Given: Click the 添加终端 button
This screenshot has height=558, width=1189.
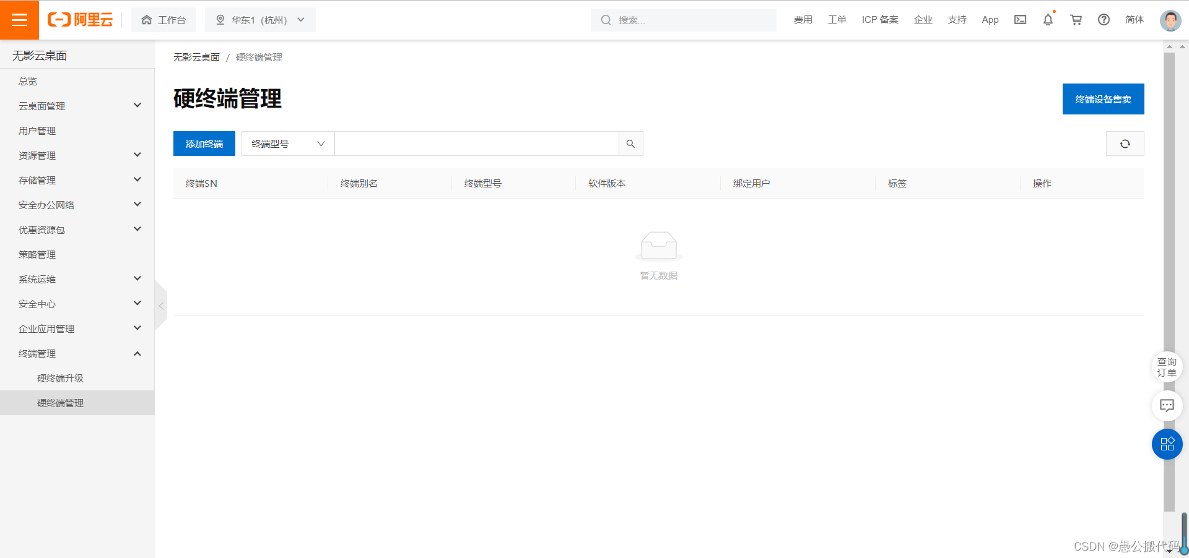Looking at the screenshot, I should click(x=204, y=144).
